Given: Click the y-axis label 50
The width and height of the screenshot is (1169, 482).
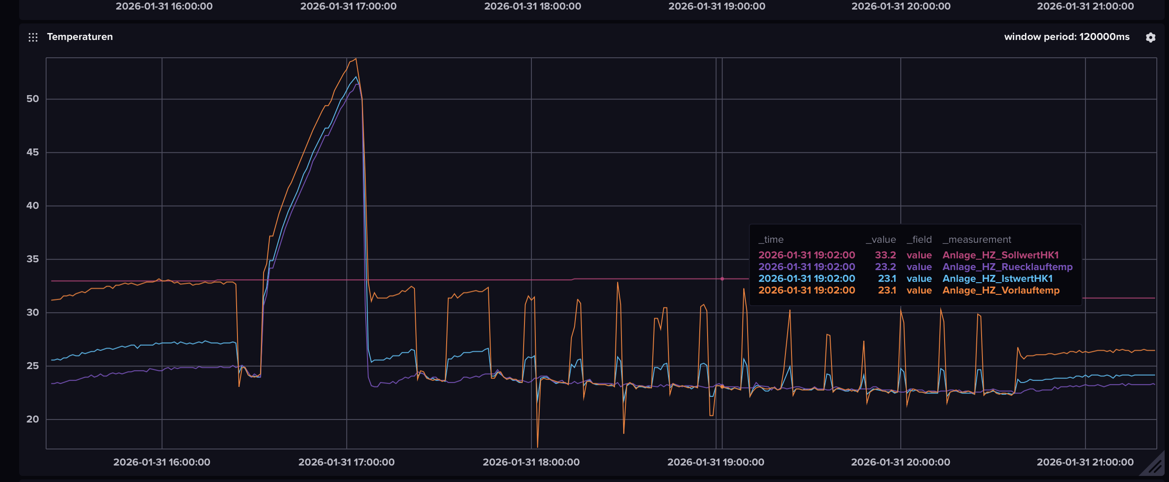Looking at the screenshot, I should pyautogui.click(x=33, y=99).
